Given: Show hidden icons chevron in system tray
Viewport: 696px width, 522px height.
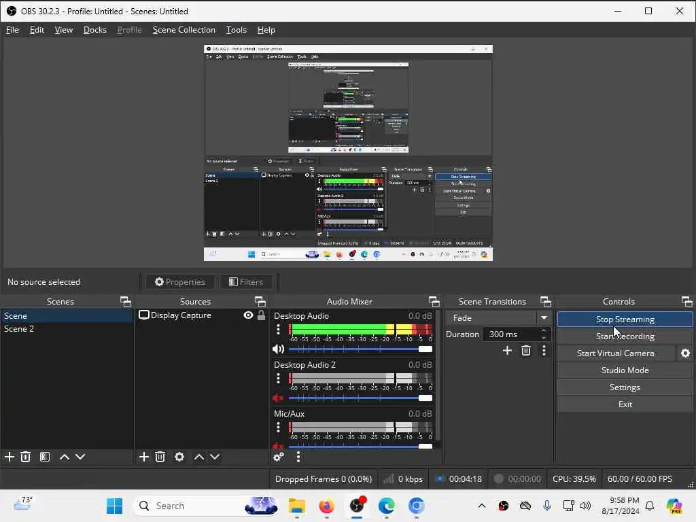Looking at the screenshot, I should (x=482, y=506).
